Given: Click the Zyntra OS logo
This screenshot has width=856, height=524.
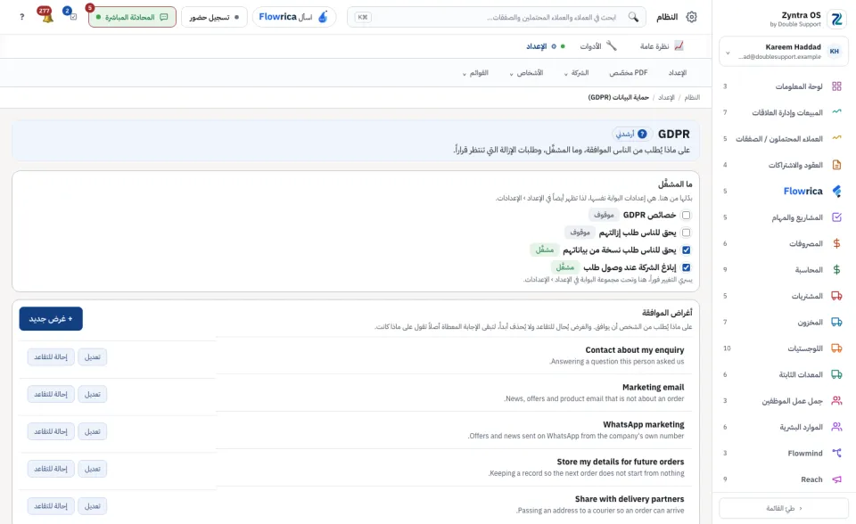Looking at the screenshot, I should pyautogui.click(x=836, y=19).
